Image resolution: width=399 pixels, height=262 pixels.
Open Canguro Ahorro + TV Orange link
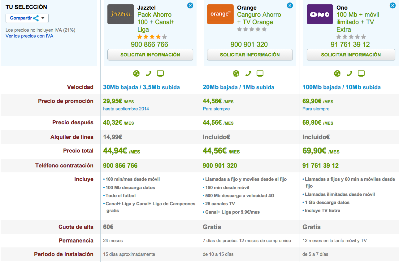coord(259,18)
